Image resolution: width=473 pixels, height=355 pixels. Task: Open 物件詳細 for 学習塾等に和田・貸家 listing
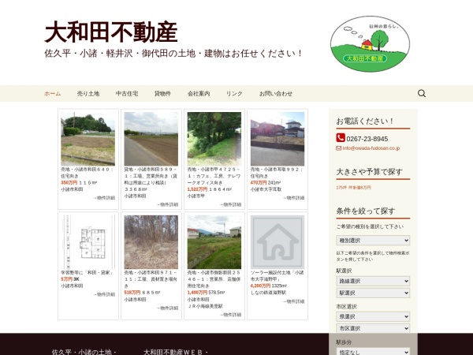pos(104,294)
